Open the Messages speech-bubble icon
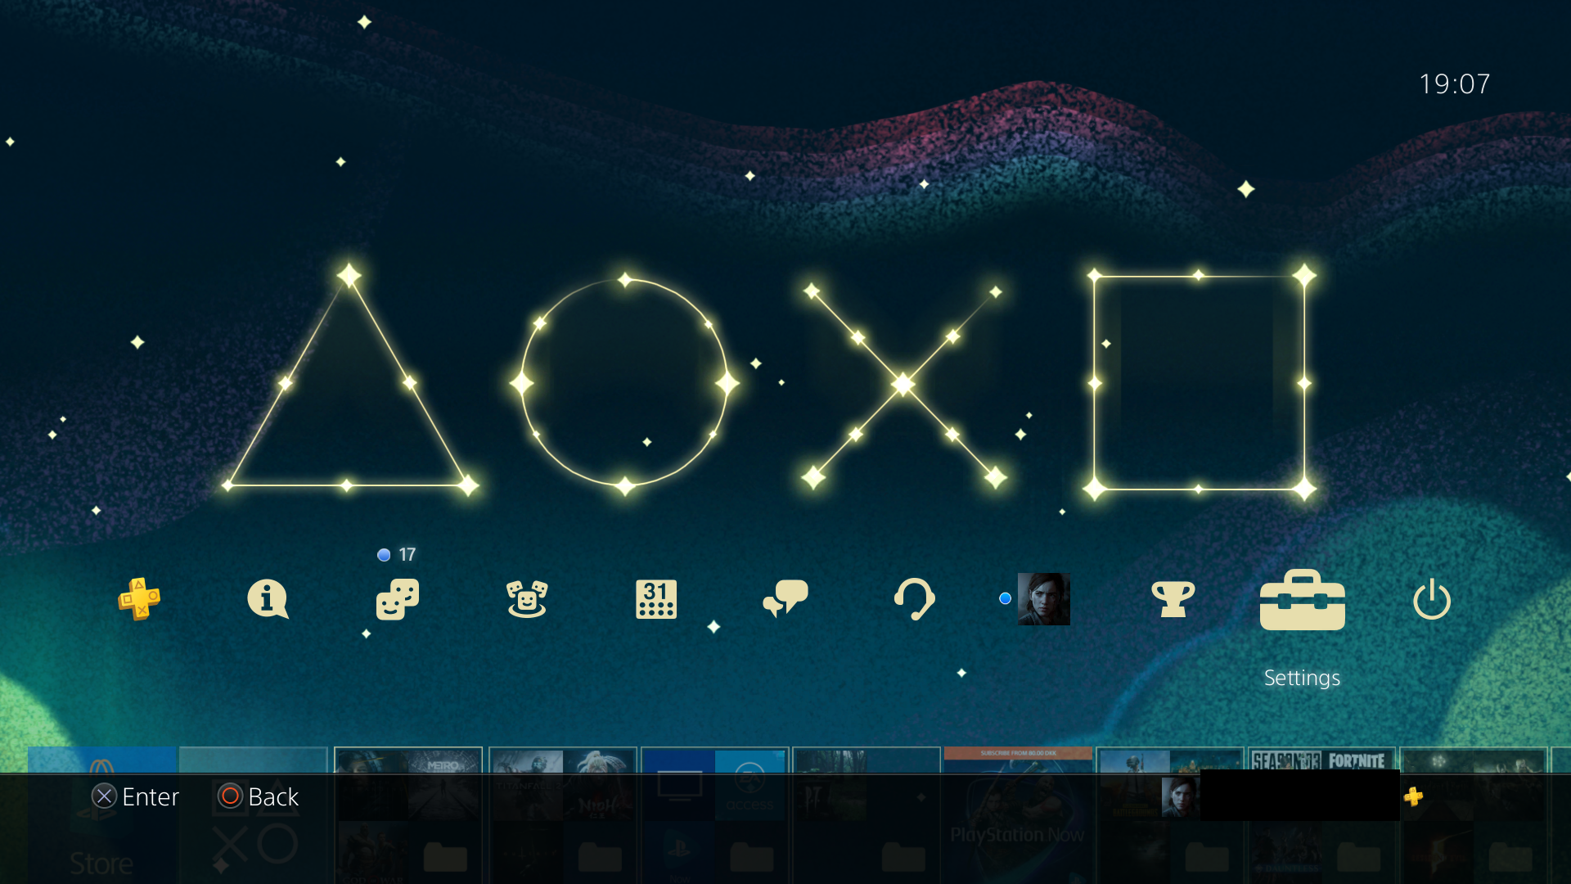This screenshot has height=884, width=1571. coord(785,600)
